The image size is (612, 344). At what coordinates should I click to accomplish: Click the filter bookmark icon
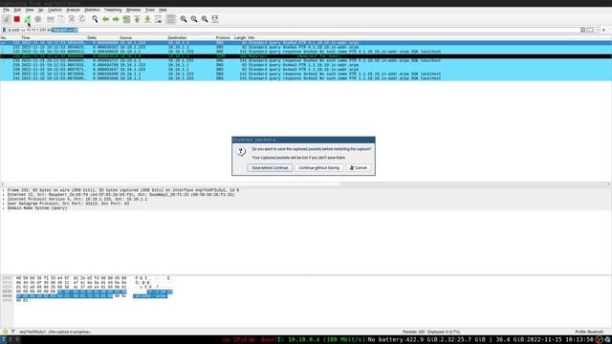(x=4, y=30)
